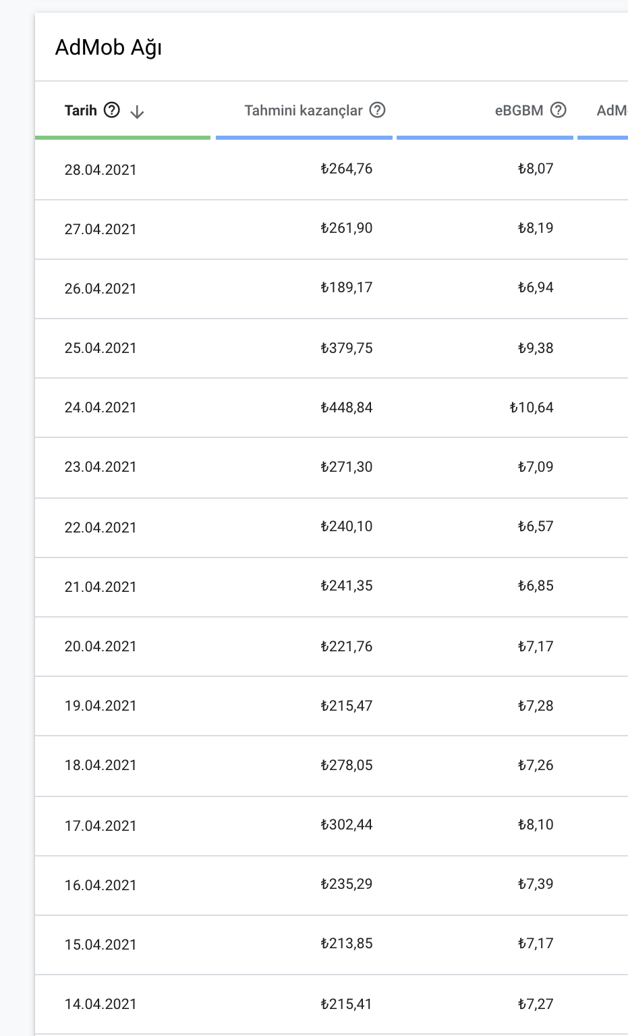This screenshot has height=1036, width=628.
Task: Open help icon next to Tarih
Action: click(x=112, y=110)
